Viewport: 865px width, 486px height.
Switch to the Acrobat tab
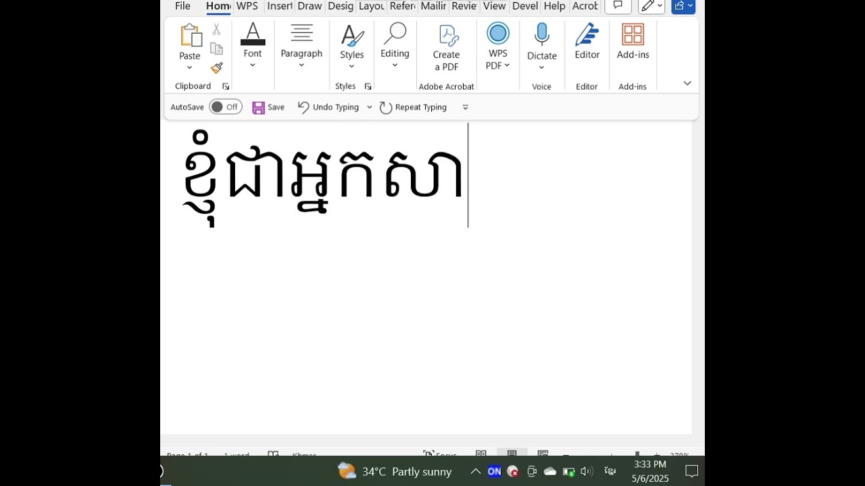click(x=585, y=6)
